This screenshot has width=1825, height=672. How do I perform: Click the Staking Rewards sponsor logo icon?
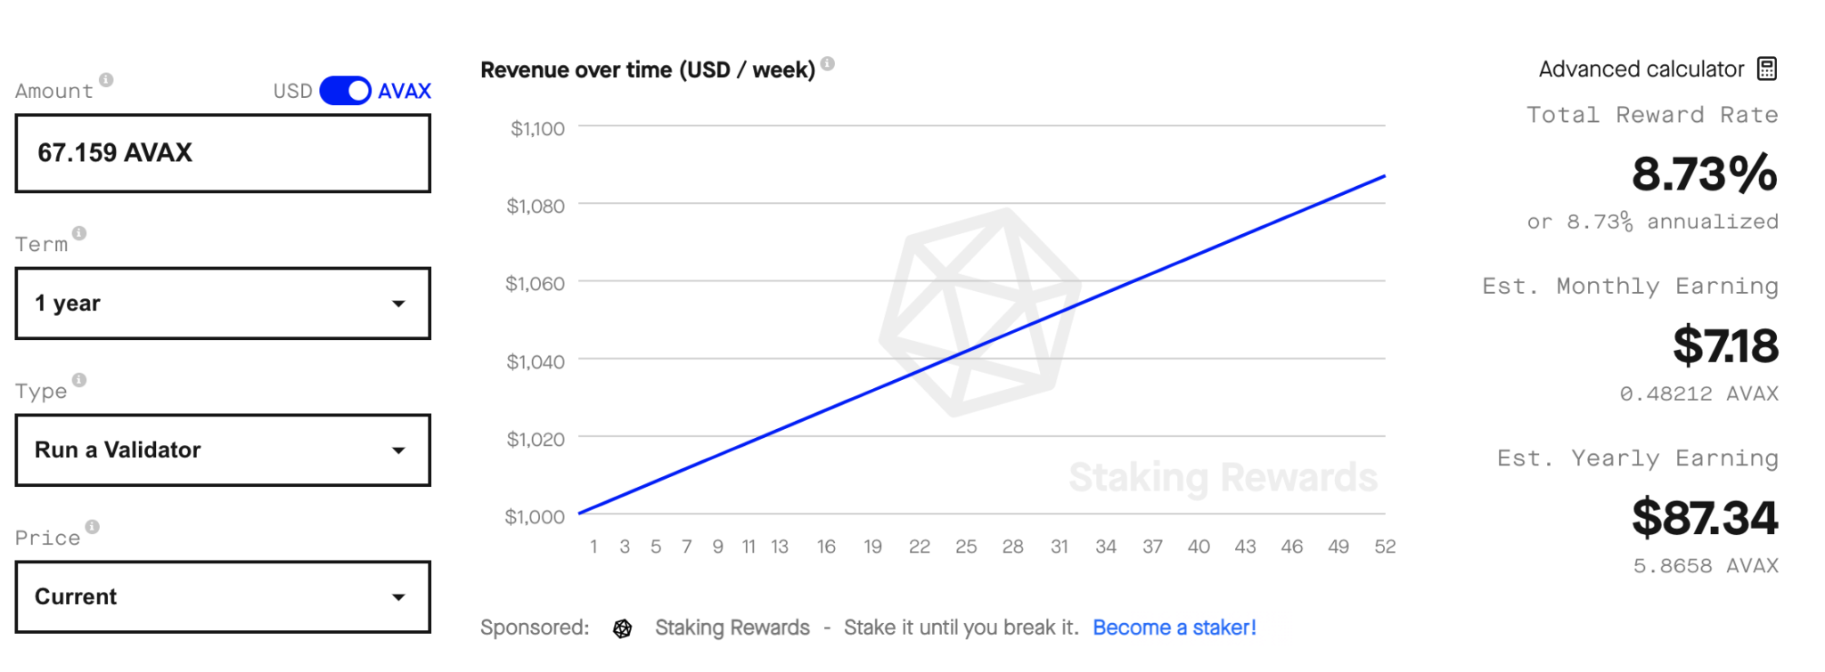[x=622, y=628]
